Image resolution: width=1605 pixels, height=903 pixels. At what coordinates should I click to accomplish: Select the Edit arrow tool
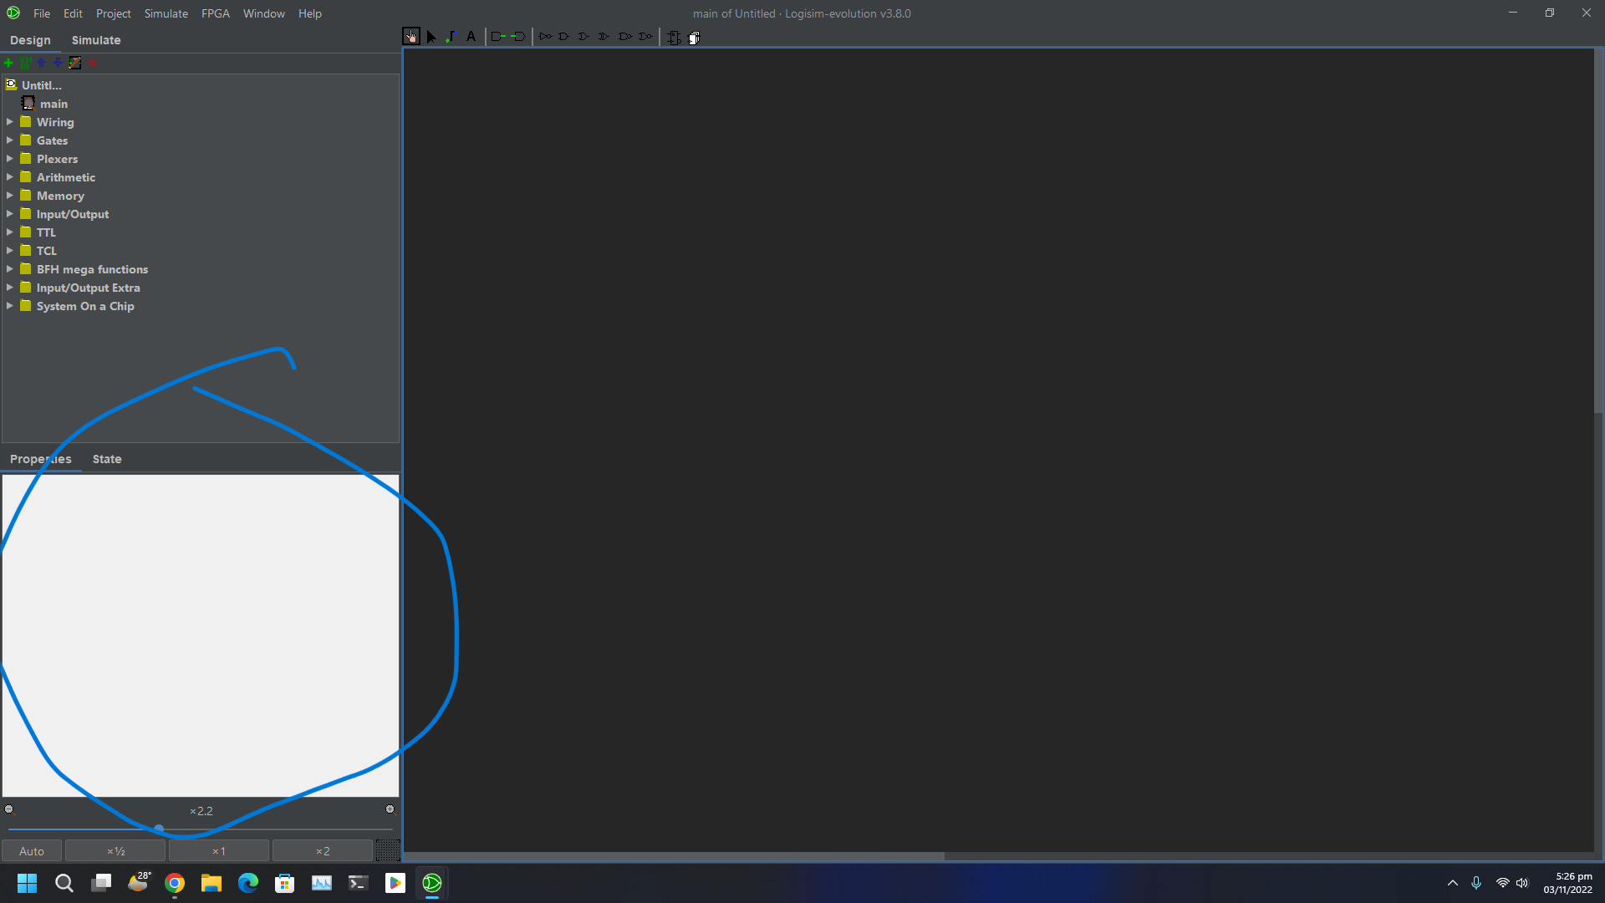pyautogui.click(x=431, y=36)
